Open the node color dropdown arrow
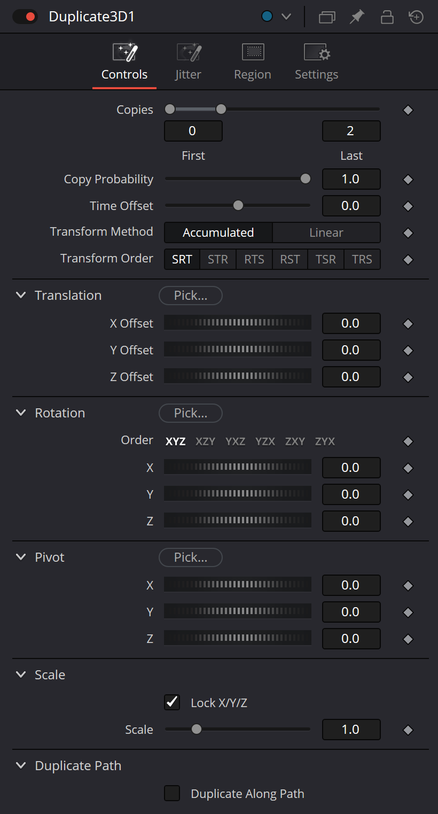 [286, 17]
